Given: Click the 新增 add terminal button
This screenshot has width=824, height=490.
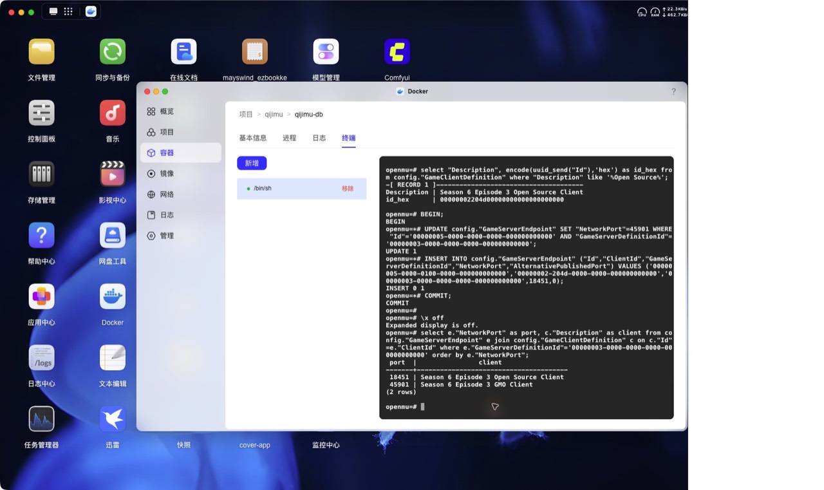Looking at the screenshot, I should click(252, 164).
